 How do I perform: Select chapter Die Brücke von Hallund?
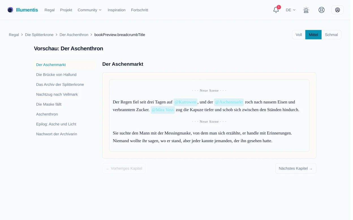65,74
